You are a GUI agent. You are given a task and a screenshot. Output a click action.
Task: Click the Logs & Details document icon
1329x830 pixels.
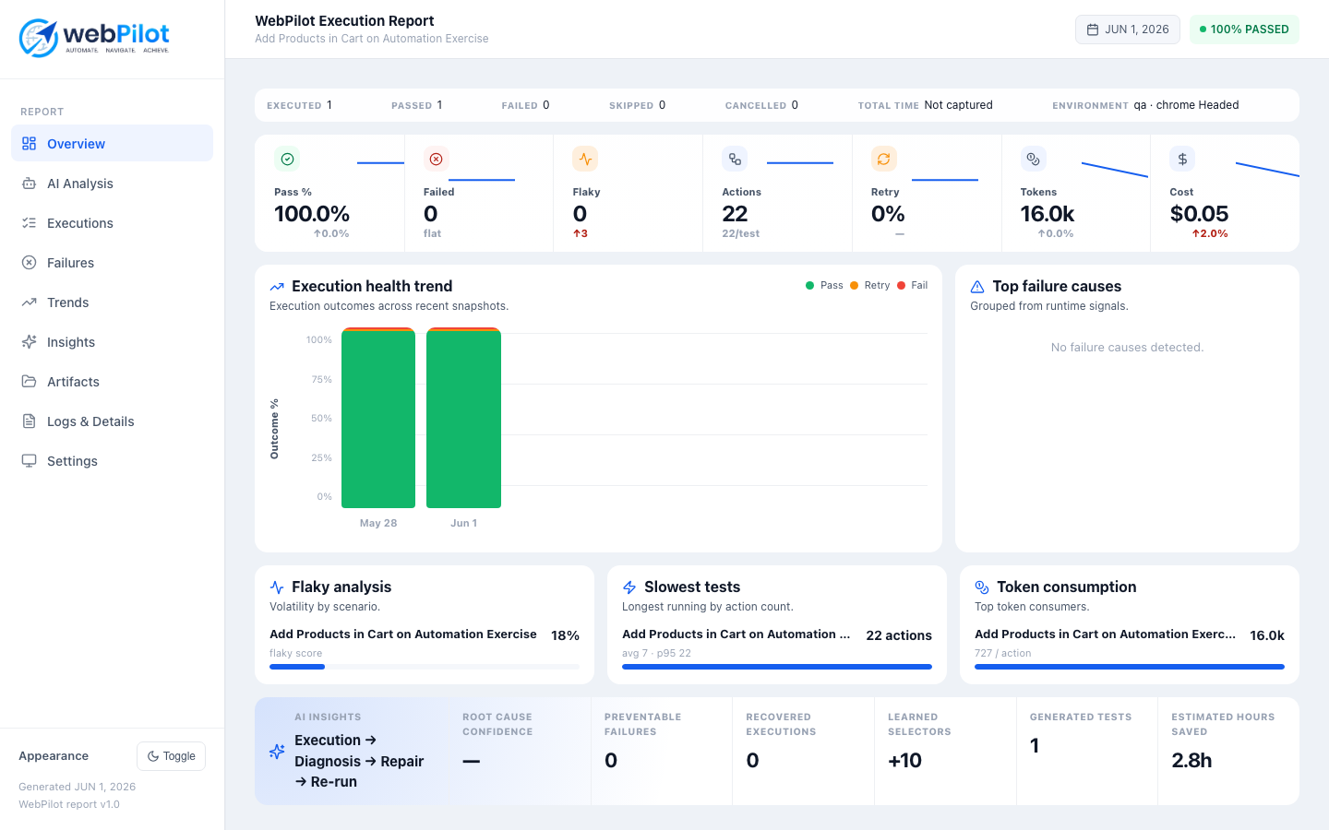pos(30,421)
